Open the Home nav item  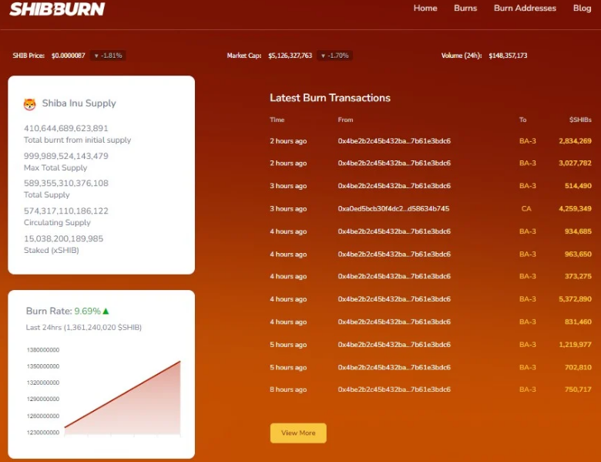click(425, 8)
